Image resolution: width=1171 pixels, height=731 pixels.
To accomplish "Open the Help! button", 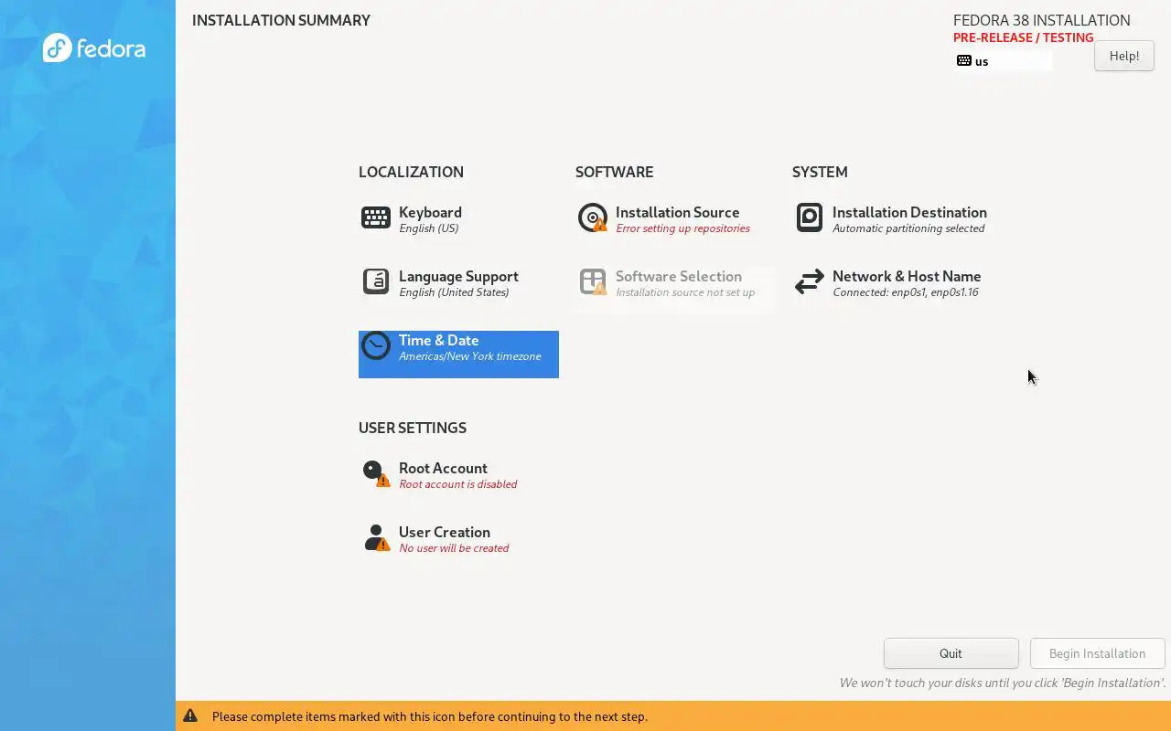I will [1124, 56].
